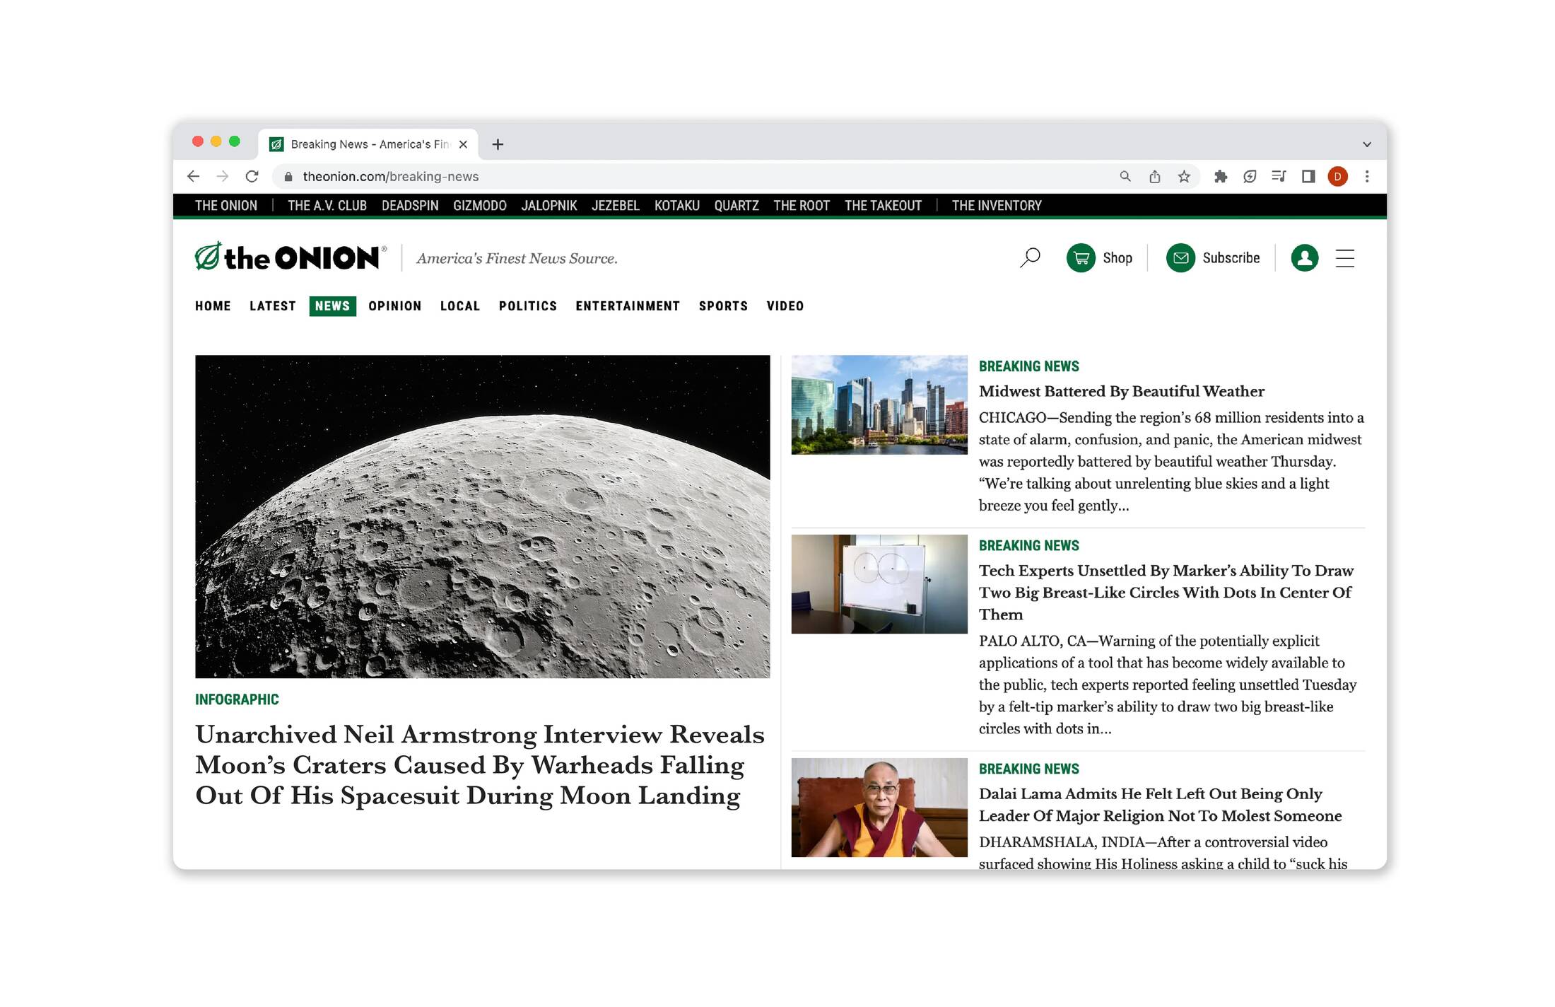
Task: Expand the tab search chevron
Action: (x=1367, y=144)
